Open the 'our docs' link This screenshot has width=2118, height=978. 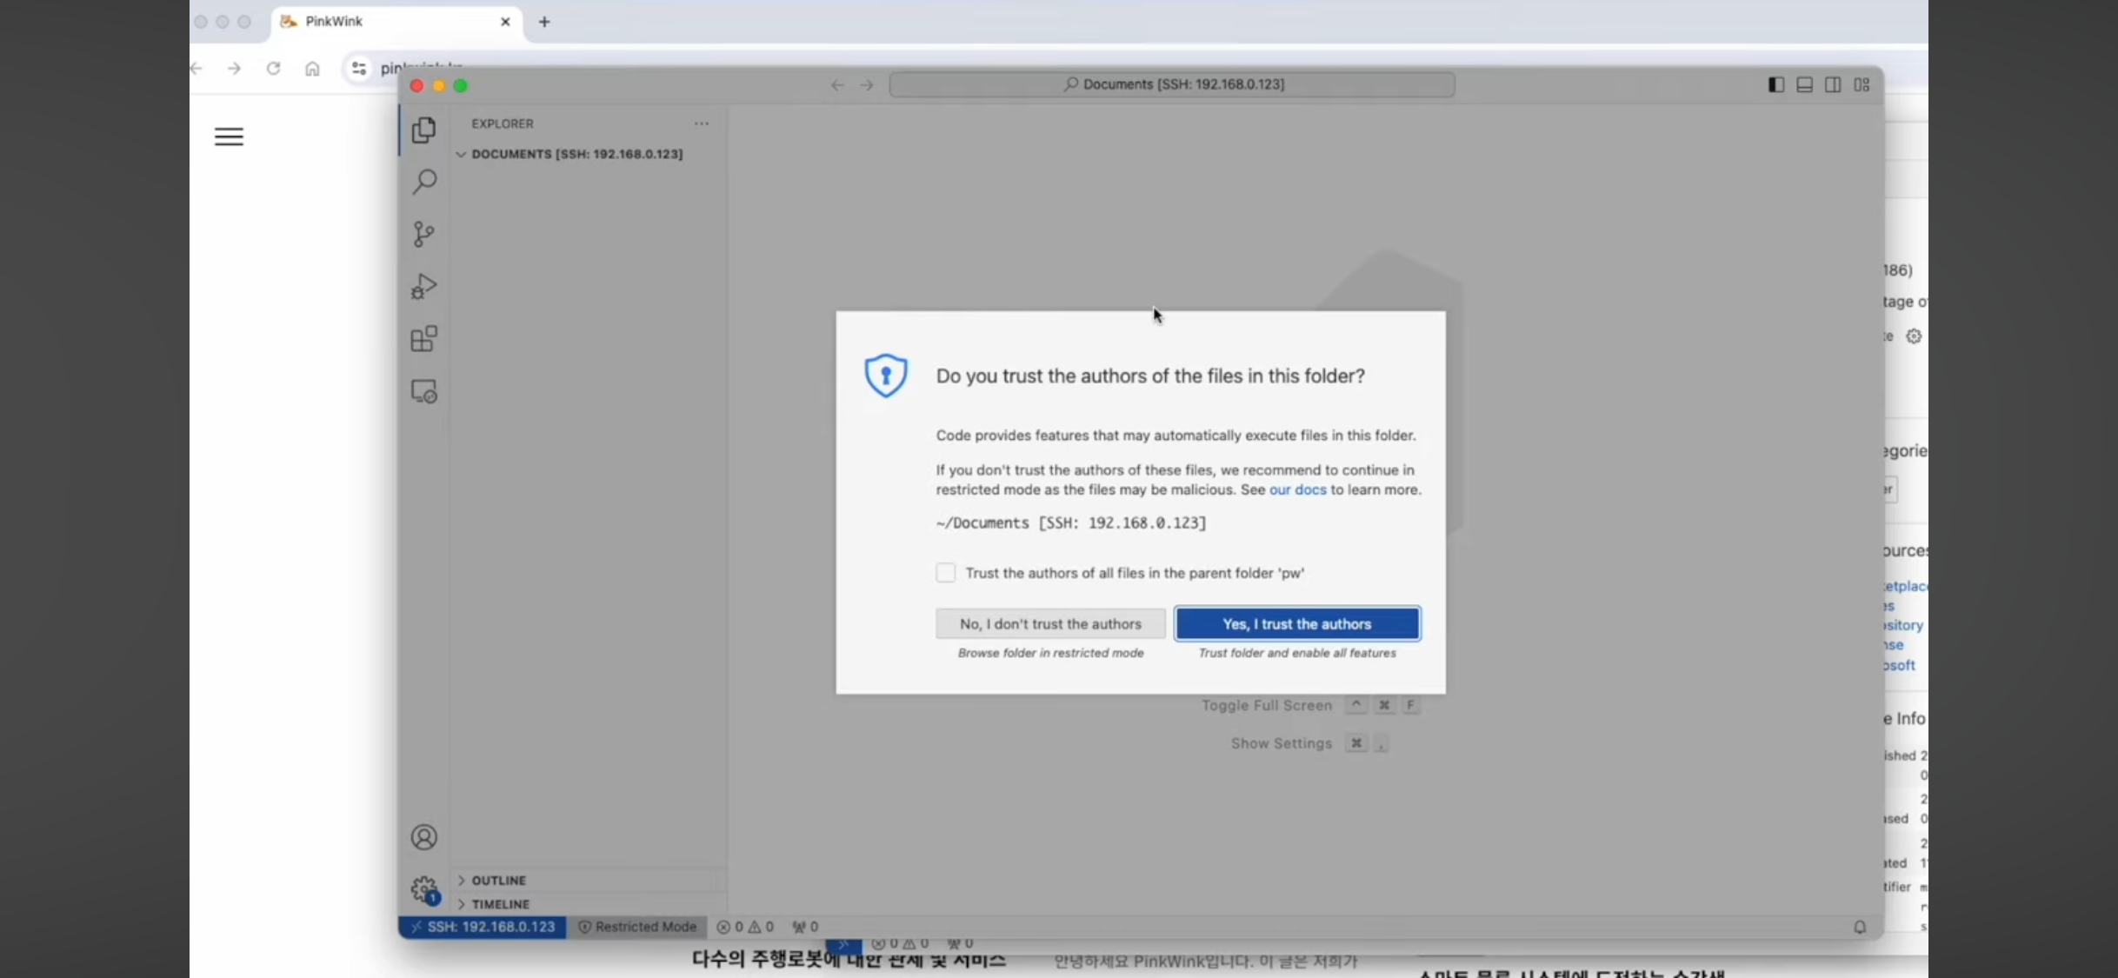pyautogui.click(x=1297, y=489)
